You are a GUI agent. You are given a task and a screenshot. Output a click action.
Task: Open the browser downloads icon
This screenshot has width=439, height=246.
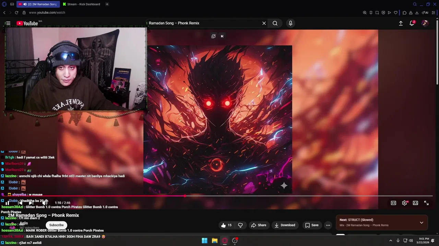tap(417, 13)
